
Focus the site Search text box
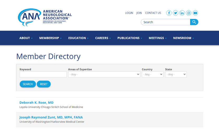click(166, 22)
